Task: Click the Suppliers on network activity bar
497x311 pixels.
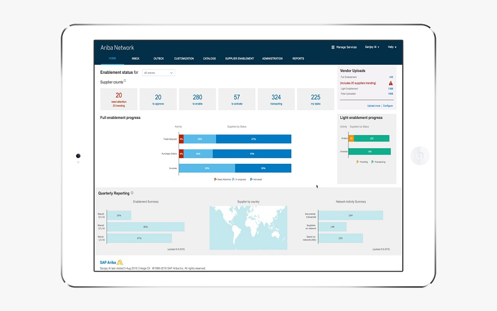Action: (x=332, y=227)
